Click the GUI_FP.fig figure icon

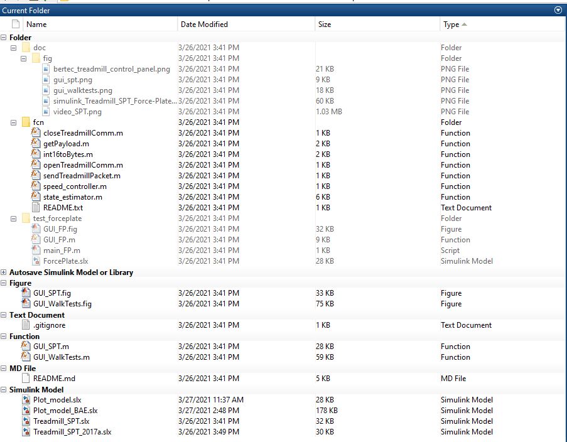[36, 229]
